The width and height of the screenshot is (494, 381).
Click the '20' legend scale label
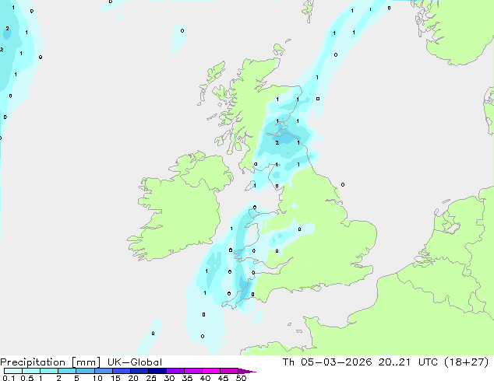tap(133, 378)
